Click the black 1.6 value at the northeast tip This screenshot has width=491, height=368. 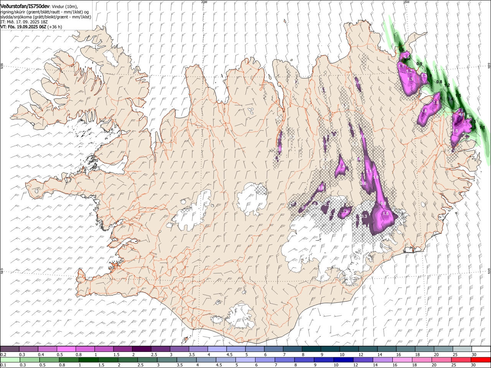tap(402, 50)
